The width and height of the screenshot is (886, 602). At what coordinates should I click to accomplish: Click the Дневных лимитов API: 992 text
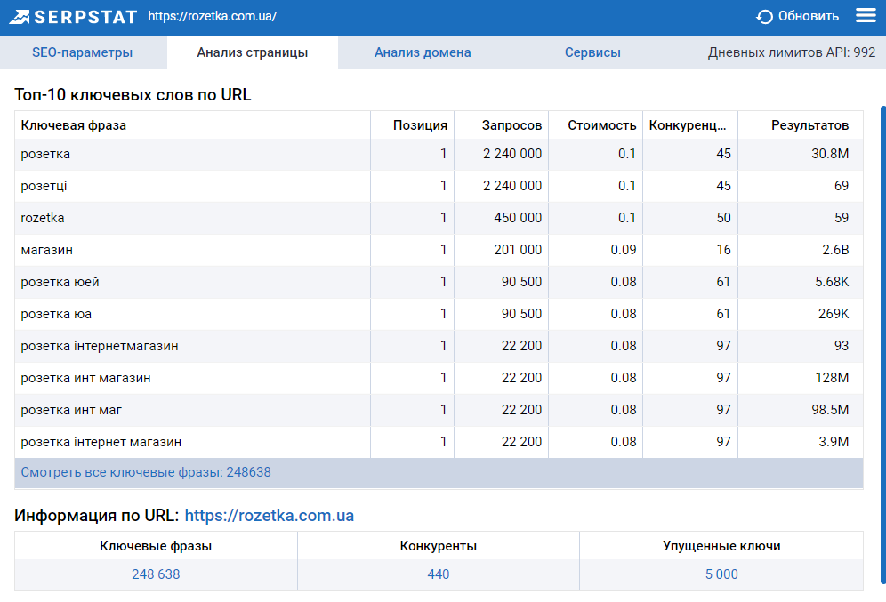pos(791,52)
